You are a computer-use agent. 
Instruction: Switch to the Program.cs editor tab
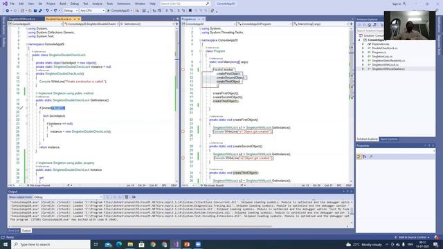[189, 19]
